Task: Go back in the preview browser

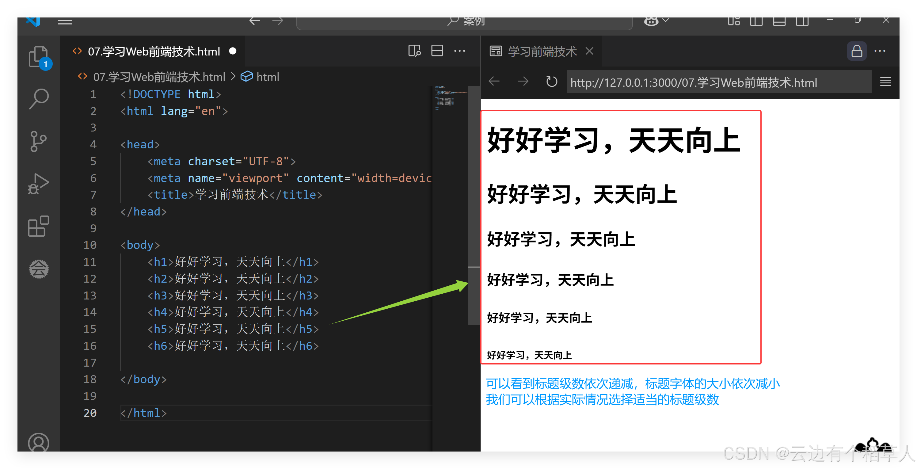Action: tap(494, 82)
